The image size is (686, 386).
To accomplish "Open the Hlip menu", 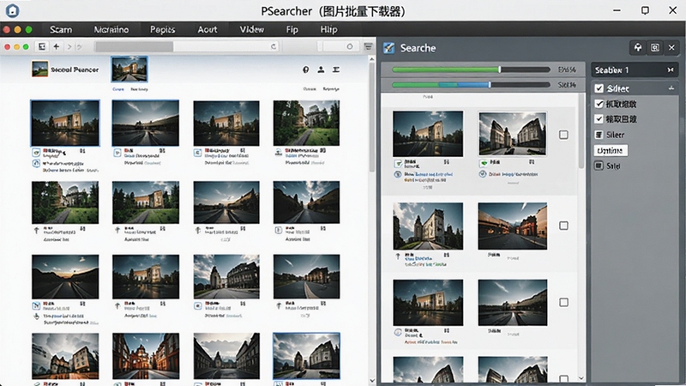I will pyautogui.click(x=328, y=29).
